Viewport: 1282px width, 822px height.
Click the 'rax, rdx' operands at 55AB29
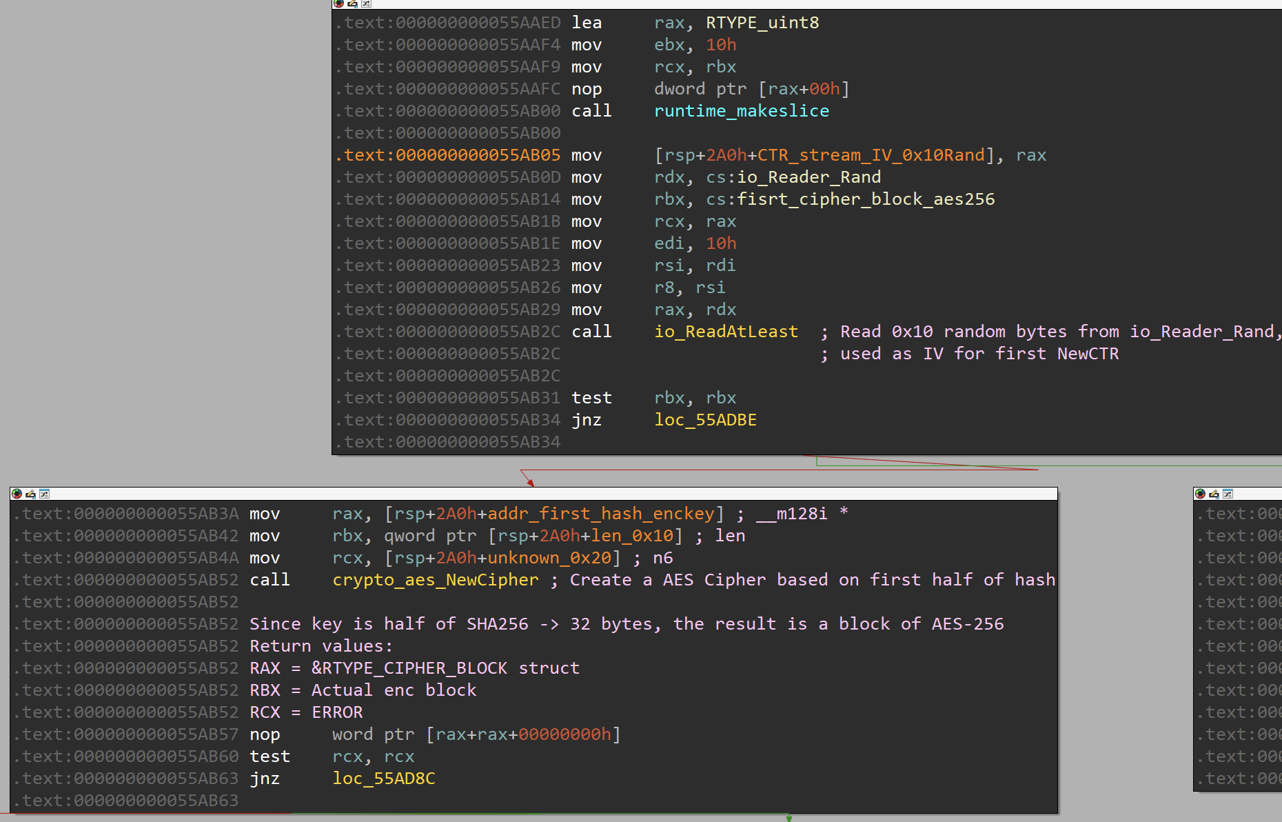695,310
